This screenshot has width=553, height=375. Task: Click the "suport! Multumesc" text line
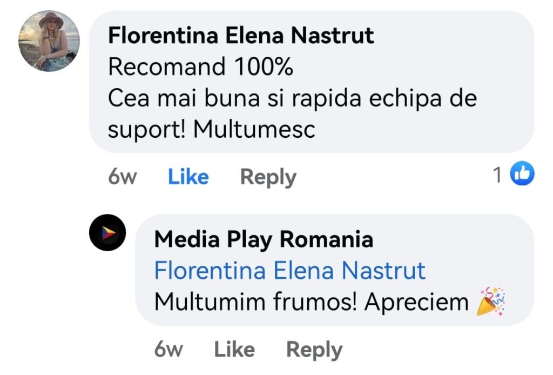(211, 130)
